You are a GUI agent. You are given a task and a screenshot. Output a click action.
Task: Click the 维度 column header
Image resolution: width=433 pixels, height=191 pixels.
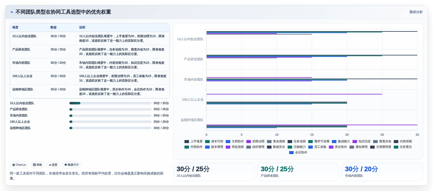[15, 27]
